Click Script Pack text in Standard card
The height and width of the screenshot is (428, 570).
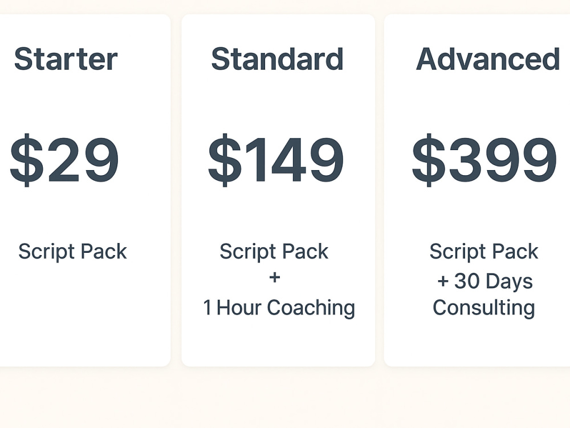click(x=274, y=252)
